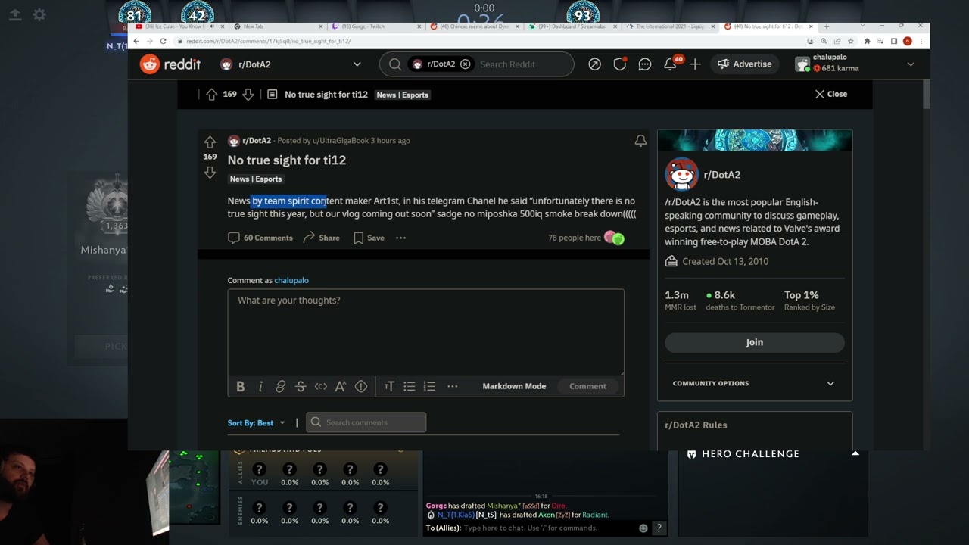Insert a link in the comment editor
Viewport: 969px width, 545px height.
click(280, 386)
